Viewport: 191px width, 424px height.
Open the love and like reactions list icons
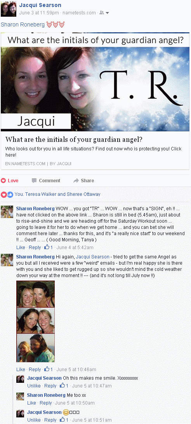click(7, 194)
